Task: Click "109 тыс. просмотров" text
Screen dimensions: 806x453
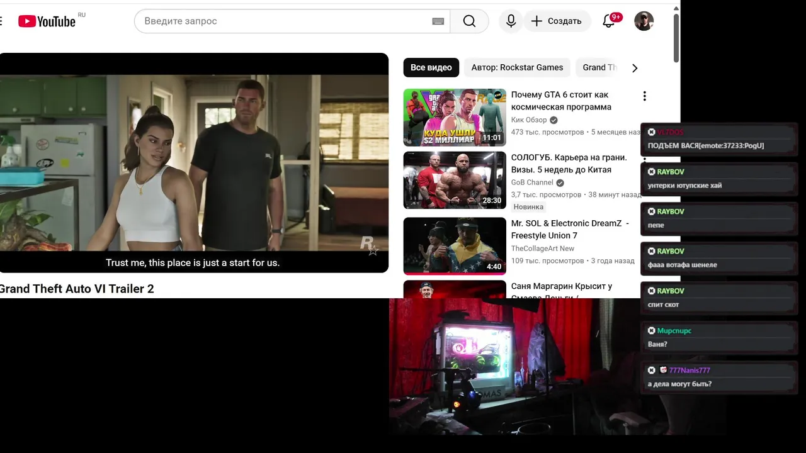Action: (547, 261)
